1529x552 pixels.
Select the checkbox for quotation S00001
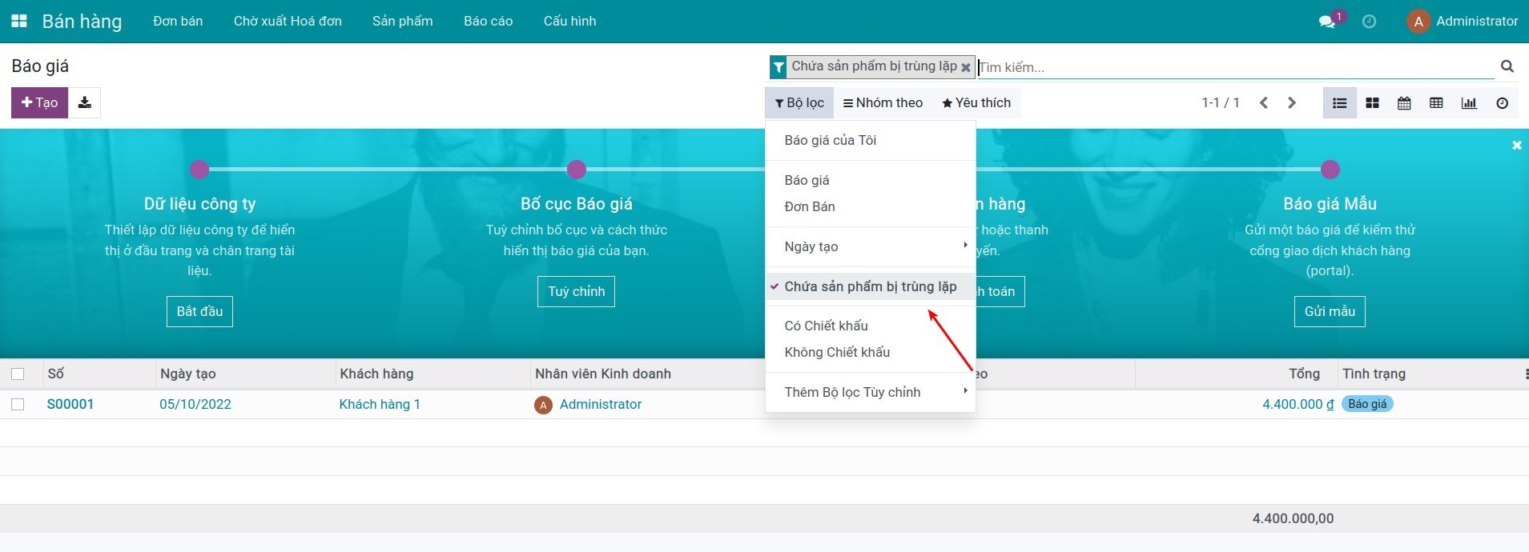18,405
